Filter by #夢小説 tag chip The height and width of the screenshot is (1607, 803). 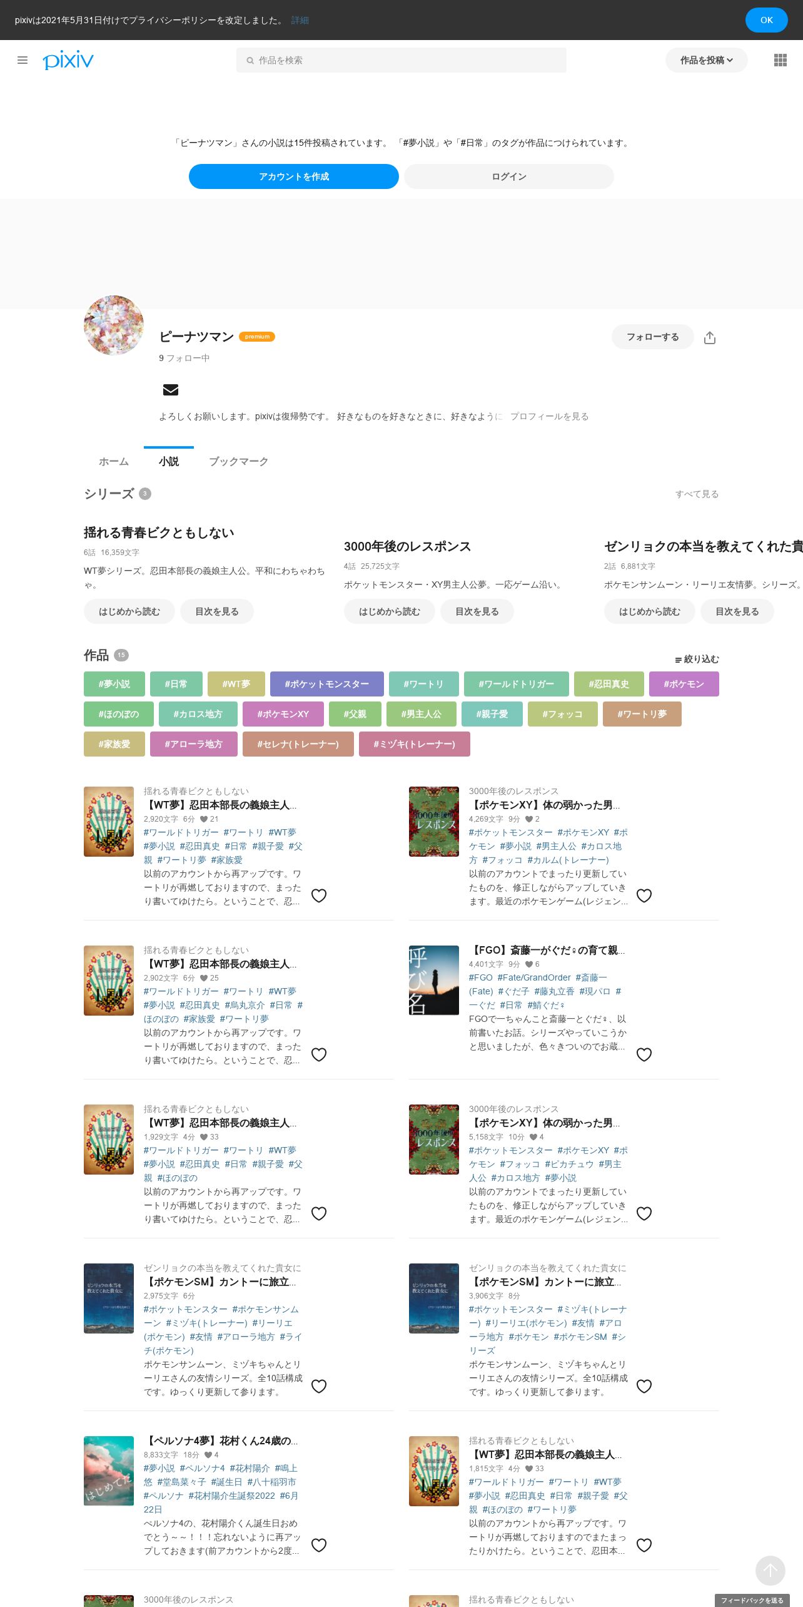(x=114, y=684)
